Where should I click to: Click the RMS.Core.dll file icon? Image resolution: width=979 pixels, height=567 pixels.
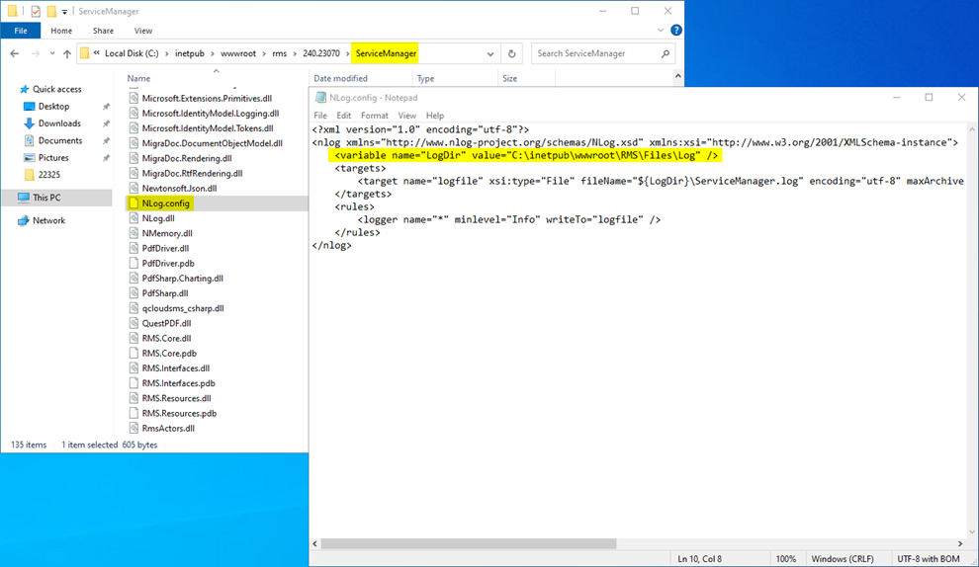[x=133, y=338]
